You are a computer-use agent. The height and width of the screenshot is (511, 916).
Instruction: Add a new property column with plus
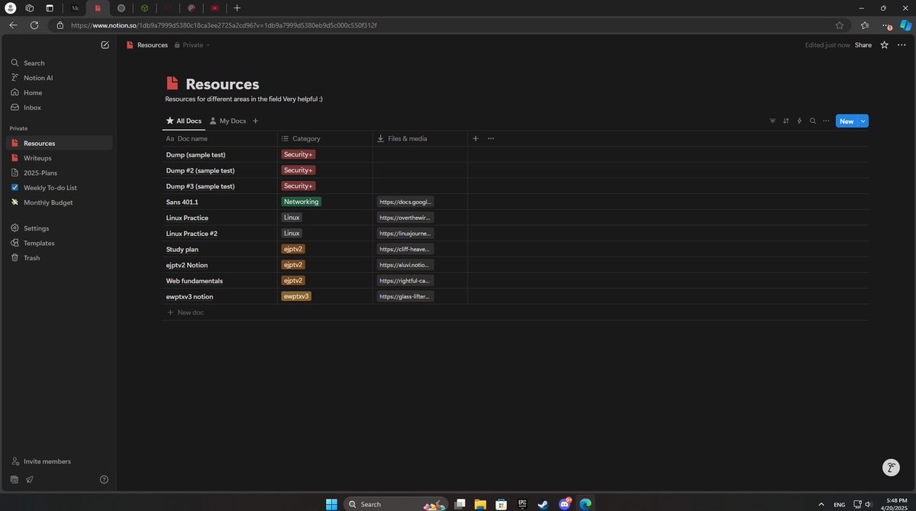476,138
